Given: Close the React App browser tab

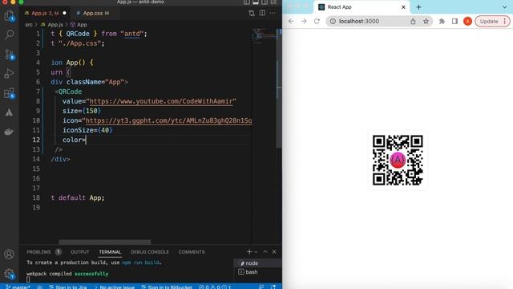Looking at the screenshot, I should point(403,7).
